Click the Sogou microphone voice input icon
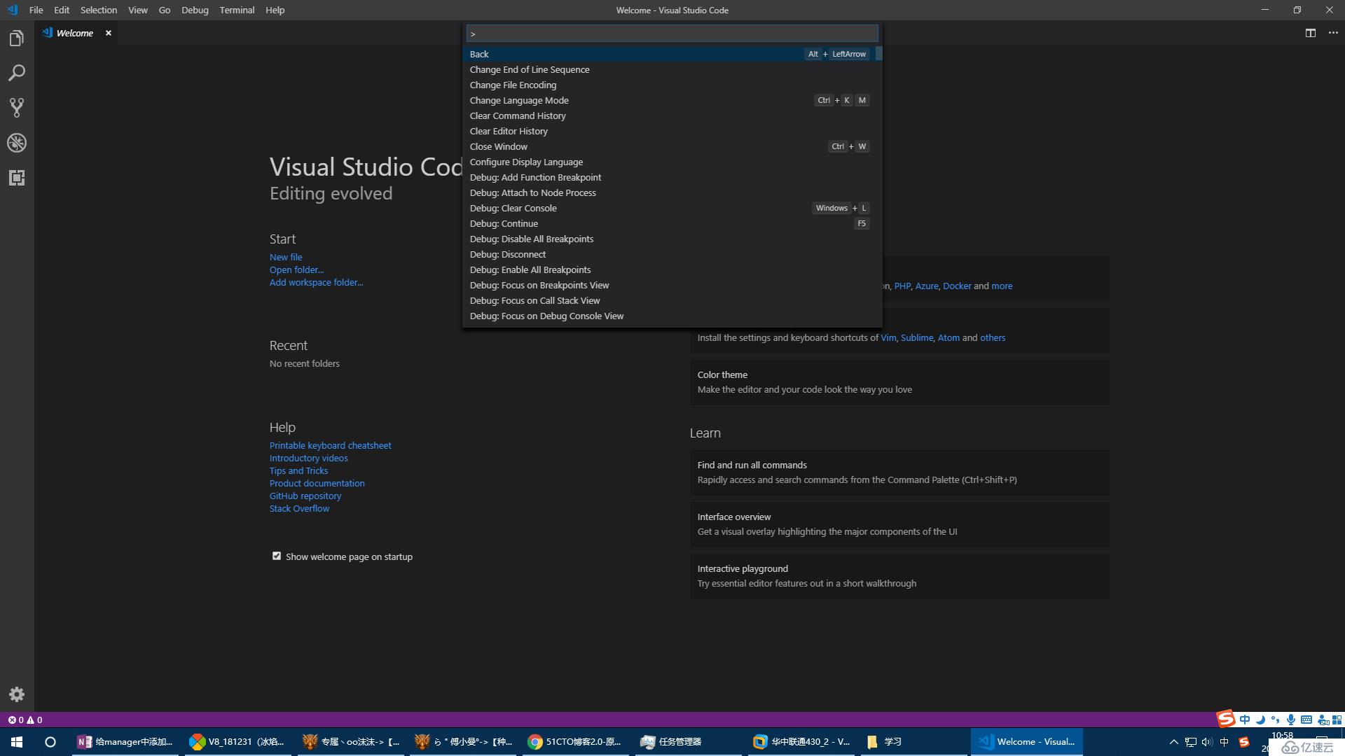Screen dimensions: 1345x756 pyautogui.click(x=1290, y=720)
